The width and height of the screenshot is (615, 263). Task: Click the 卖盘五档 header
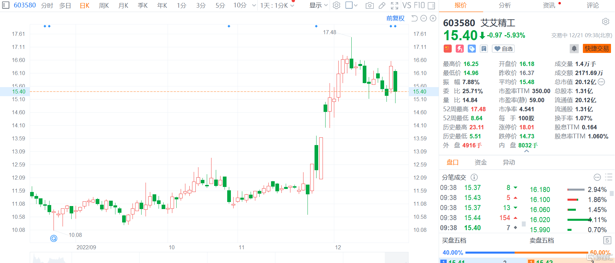542,241
